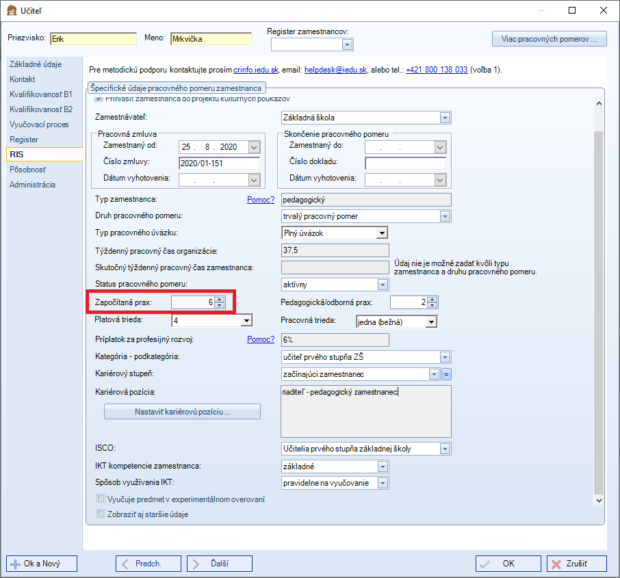Cancel with the Zrušiť button
This screenshot has width=620, height=578.
click(576, 564)
